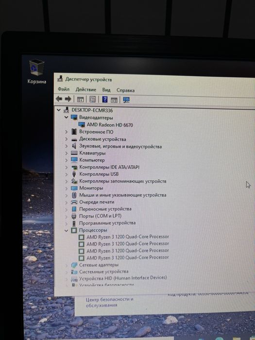The height and width of the screenshot is (340, 255).
Task: Open the Справка menu
Action: tap(125, 90)
